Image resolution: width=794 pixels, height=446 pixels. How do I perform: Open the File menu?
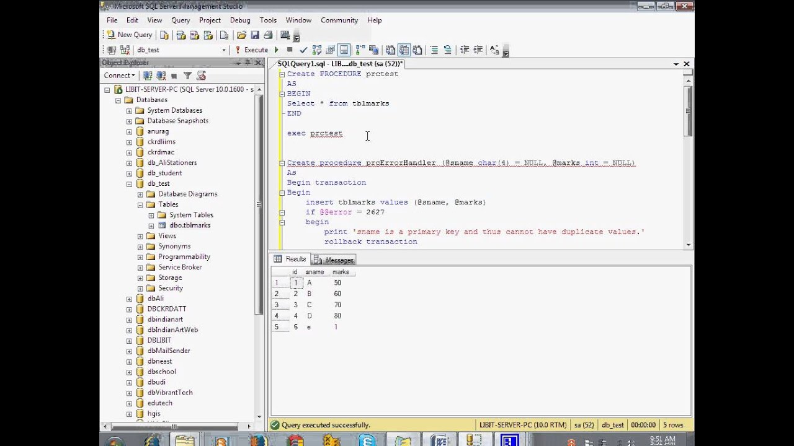112,20
